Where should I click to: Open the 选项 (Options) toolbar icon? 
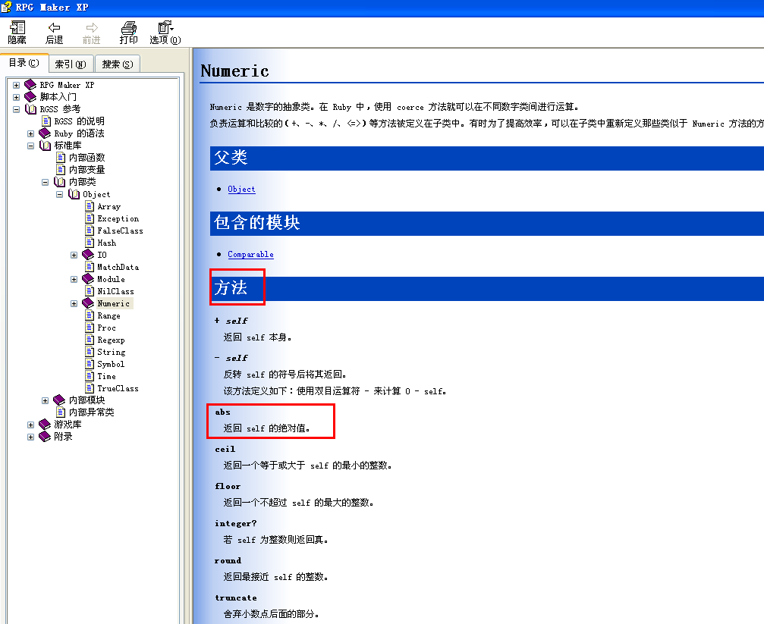(165, 27)
